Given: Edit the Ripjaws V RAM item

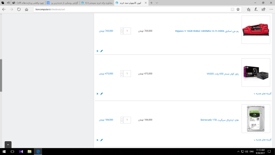Looking at the screenshot, I should [x=101, y=51].
